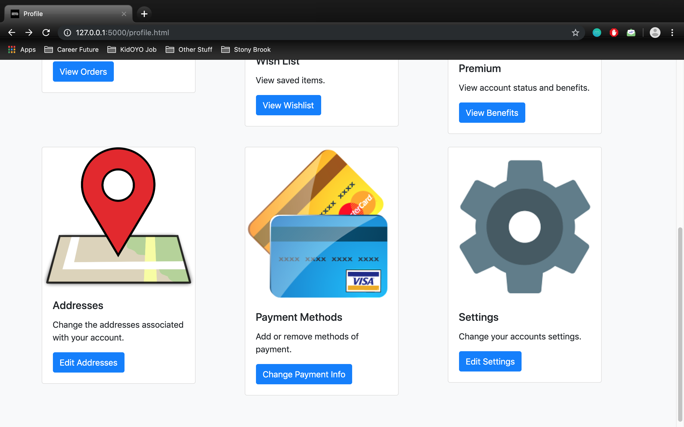The width and height of the screenshot is (684, 427).
Task: Open a new browser tab
Action: coord(144,14)
